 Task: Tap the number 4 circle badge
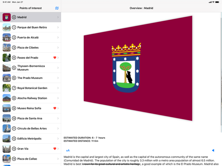coord(14,58)
